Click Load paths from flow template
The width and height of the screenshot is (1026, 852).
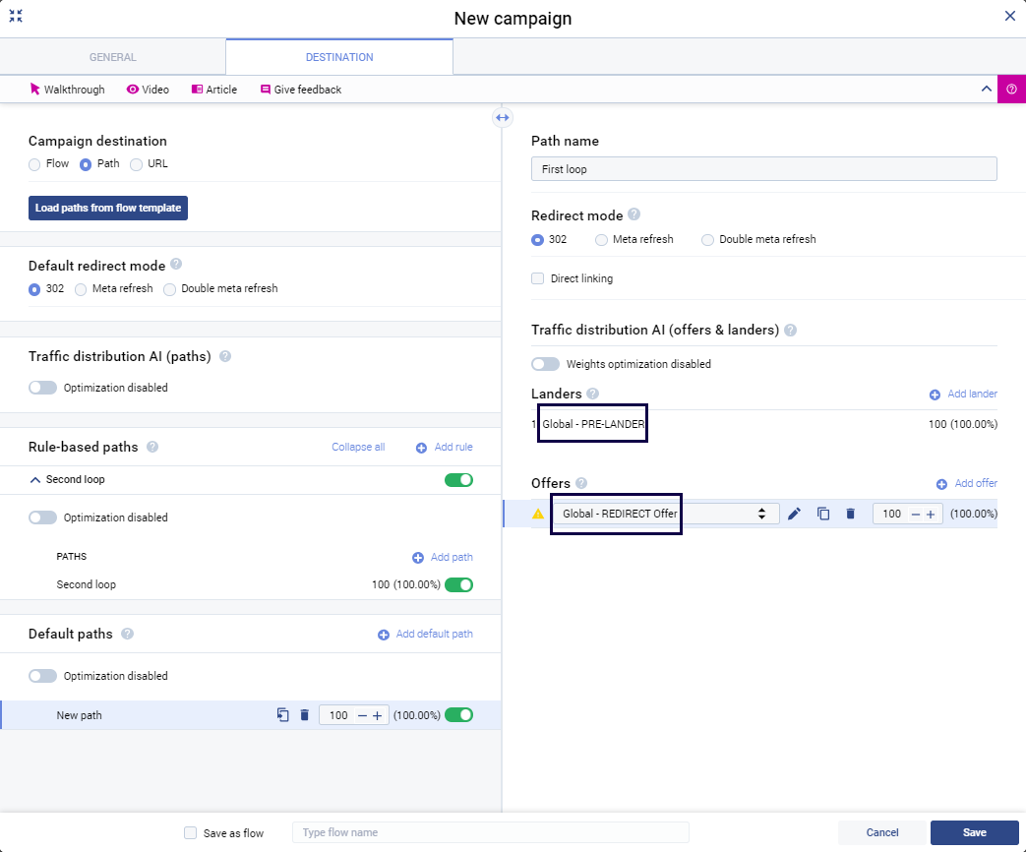[107, 208]
